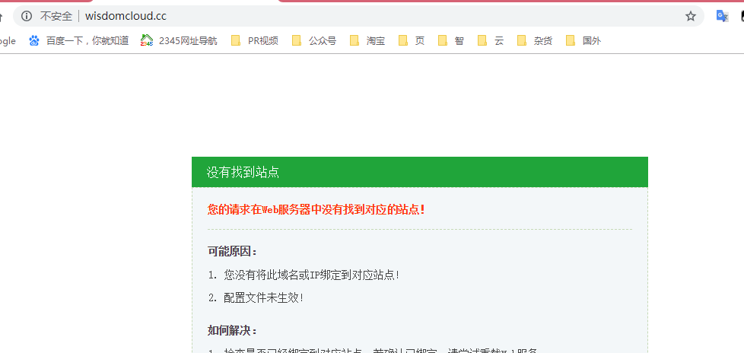
Task: Open the 智 bookmark folder
Action: coord(451,41)
